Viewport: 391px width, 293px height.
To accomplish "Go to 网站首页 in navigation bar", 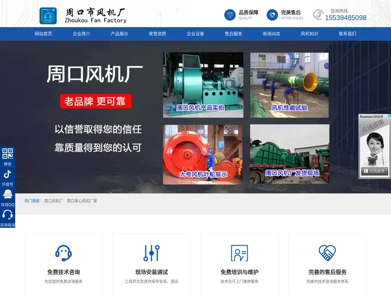I will [x=43, y=34].
